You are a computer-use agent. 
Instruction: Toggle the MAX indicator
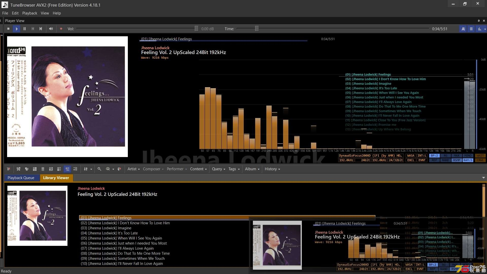coord(457,156)
